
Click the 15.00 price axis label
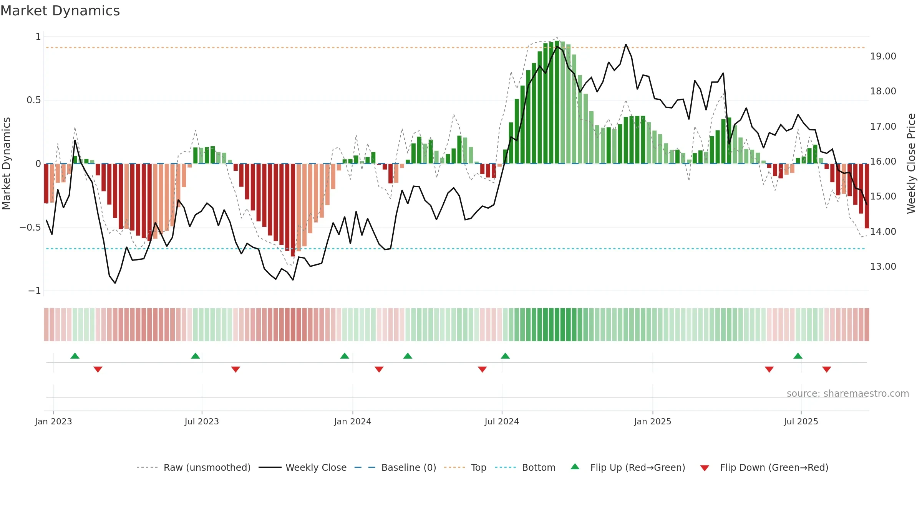coord(883,196)
